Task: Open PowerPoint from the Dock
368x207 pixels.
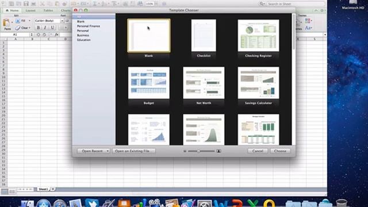Action: 237,204
